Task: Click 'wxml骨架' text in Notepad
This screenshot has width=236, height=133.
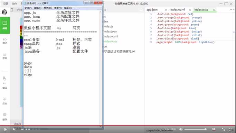Action: tap(32, 40)
